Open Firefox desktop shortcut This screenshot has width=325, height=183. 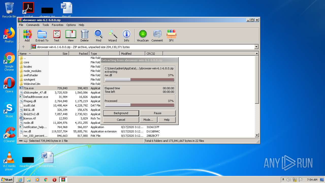pyautogui.click(x=9, y=35)
